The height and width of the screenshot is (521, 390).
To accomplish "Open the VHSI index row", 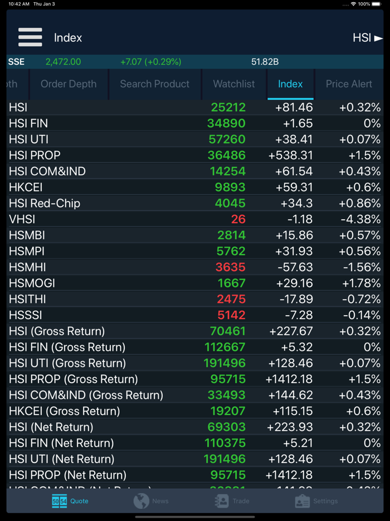I will pos(195,219).
